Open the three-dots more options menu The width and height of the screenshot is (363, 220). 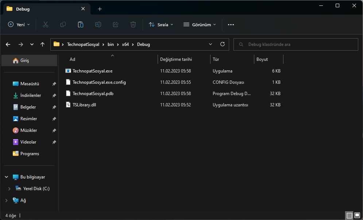[231, 24]
